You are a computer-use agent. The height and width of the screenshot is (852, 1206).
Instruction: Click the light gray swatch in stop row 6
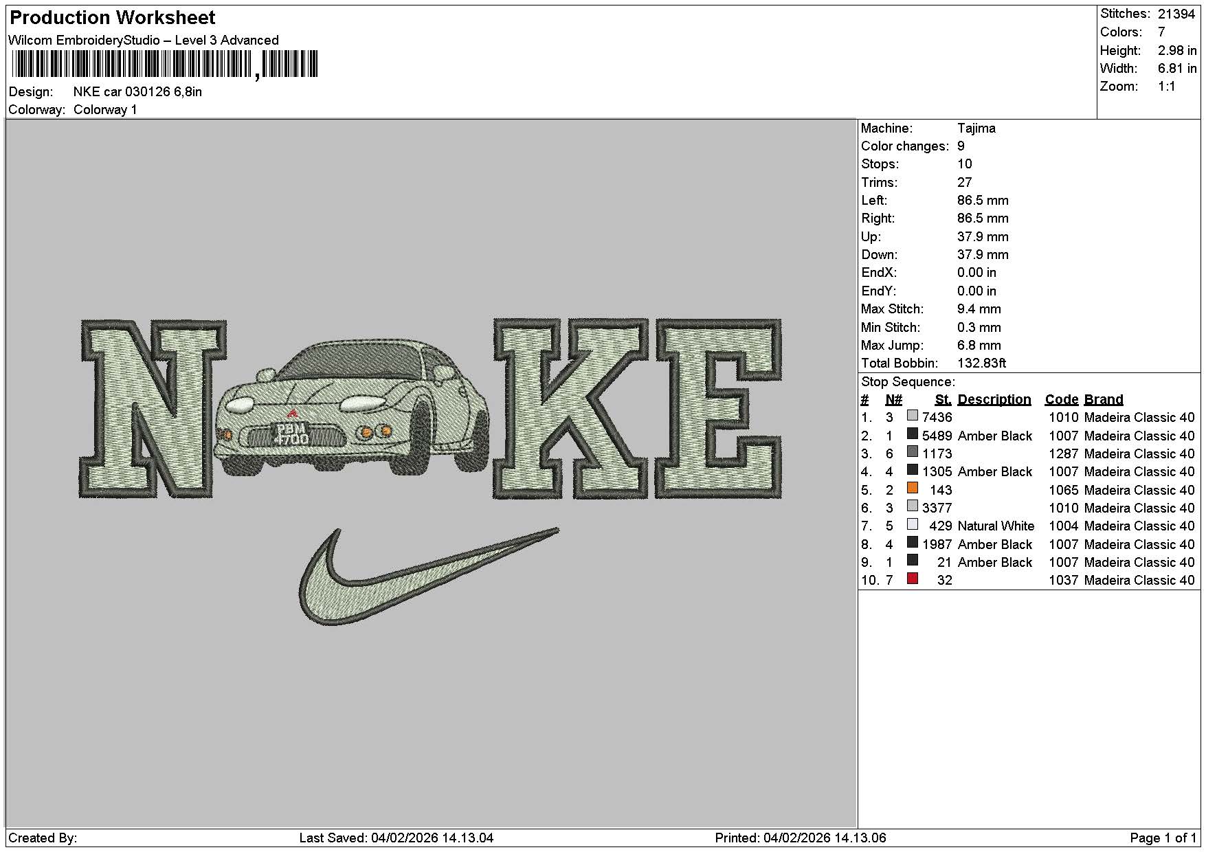(913, 506)
